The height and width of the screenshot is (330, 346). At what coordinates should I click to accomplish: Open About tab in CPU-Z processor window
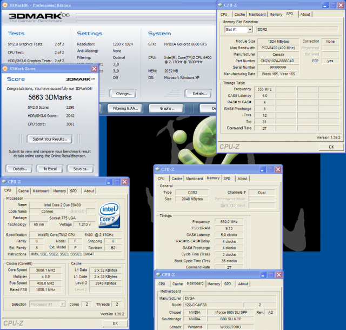[89, 191]
